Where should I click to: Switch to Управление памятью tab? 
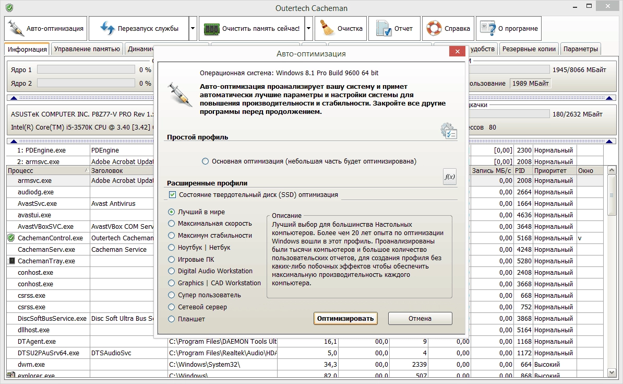pos(87,49)
